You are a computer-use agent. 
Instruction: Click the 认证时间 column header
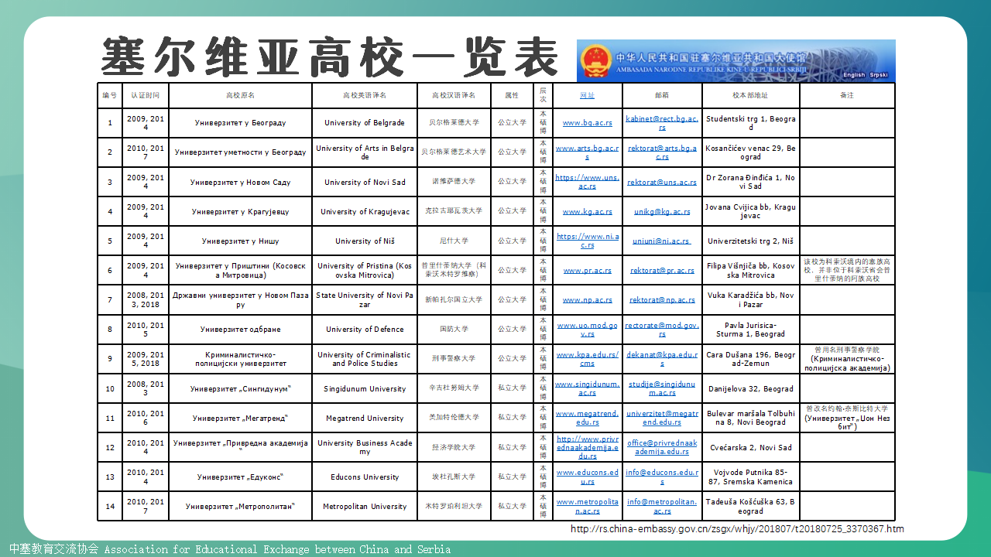pos(146,95)
